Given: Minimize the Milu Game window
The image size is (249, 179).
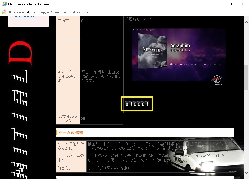Looking at the screenshot, I should click(218, 4).
